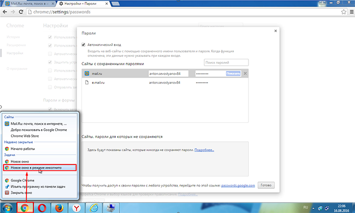Open Добро пожаловать в Google Chrome from the jump list
Image resolution: width=355 pixels, height=213 pixels.
pos(40,130)
